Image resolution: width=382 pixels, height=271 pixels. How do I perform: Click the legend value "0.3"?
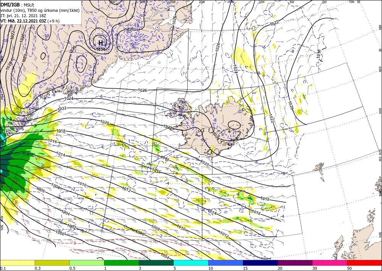37,268
